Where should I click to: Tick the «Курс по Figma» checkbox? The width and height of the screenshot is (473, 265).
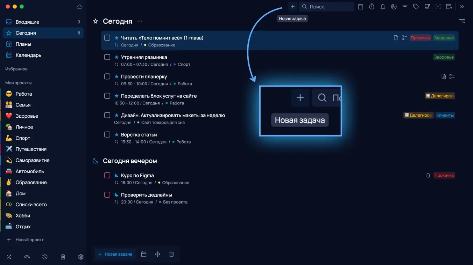pyautogui.click(x=107, y=175)
